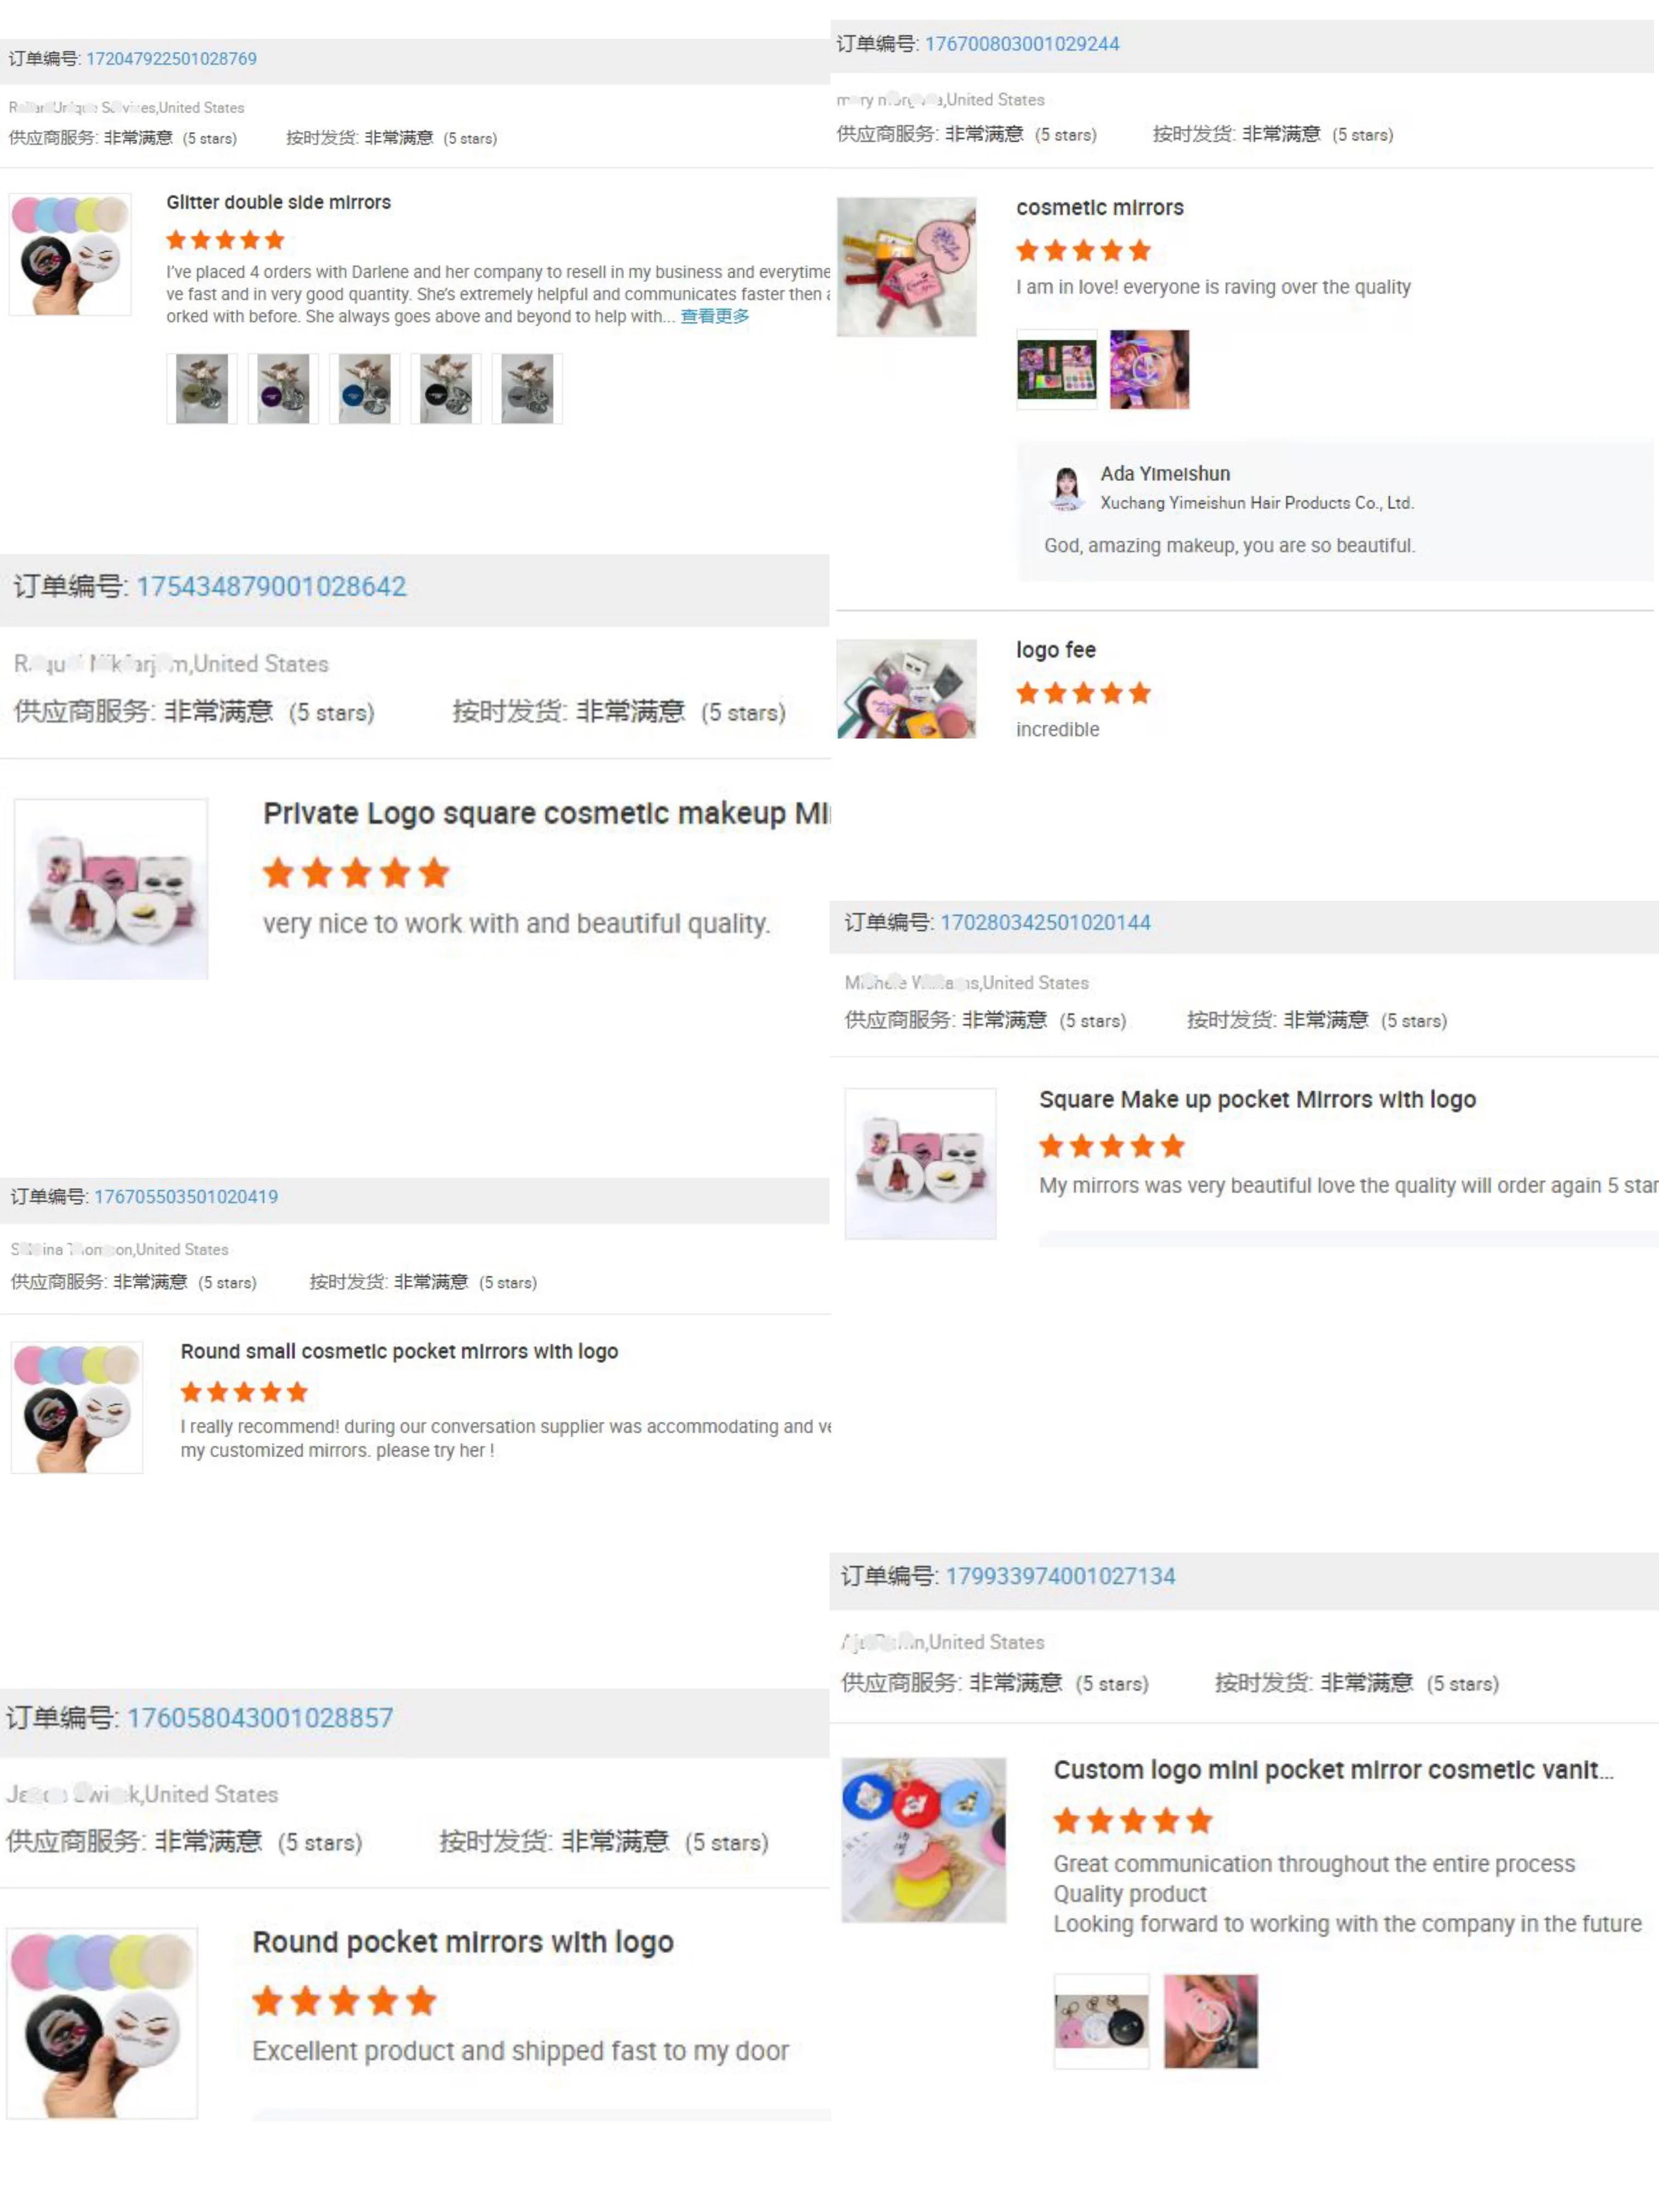The image size is (1659, 2212).
Task: Expand the review with 查看更多 link
Action: (714, 316)
